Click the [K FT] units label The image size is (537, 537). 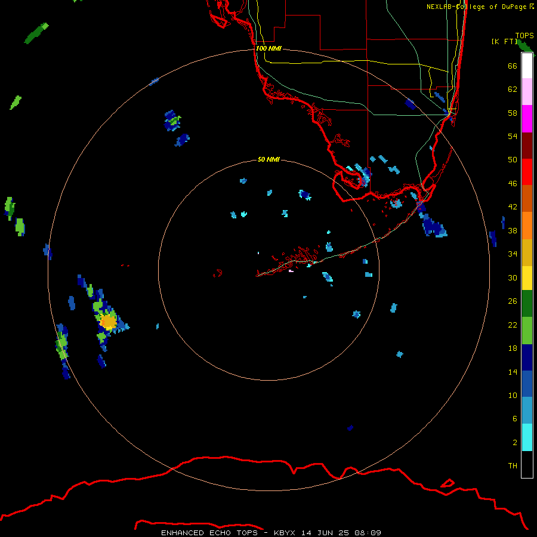click(504, 41)
